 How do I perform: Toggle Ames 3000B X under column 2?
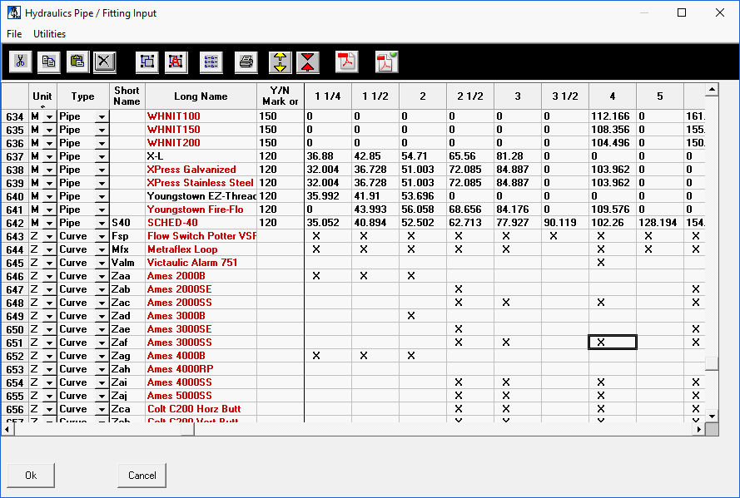tap(422, 316)
